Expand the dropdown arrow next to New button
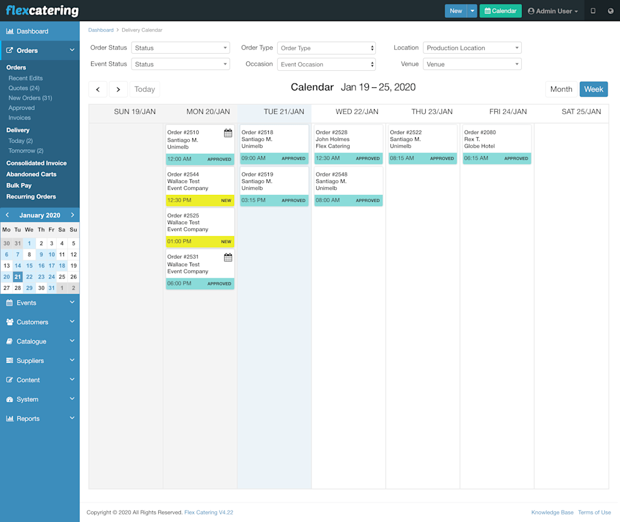 tap(471, 11)
